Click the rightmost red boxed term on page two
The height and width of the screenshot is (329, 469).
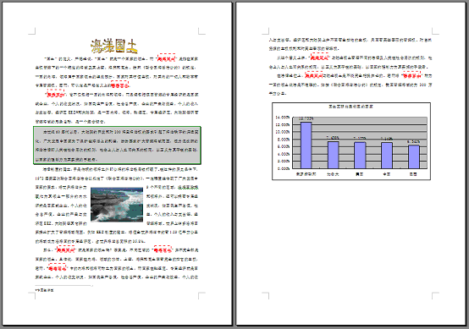tap(412, 76)
